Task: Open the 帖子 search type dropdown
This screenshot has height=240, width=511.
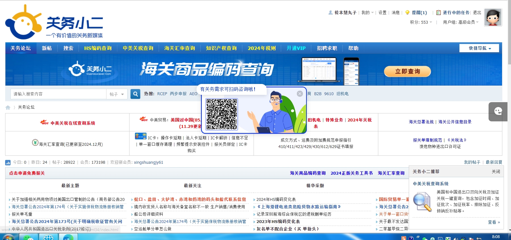Action: (117, 94)
